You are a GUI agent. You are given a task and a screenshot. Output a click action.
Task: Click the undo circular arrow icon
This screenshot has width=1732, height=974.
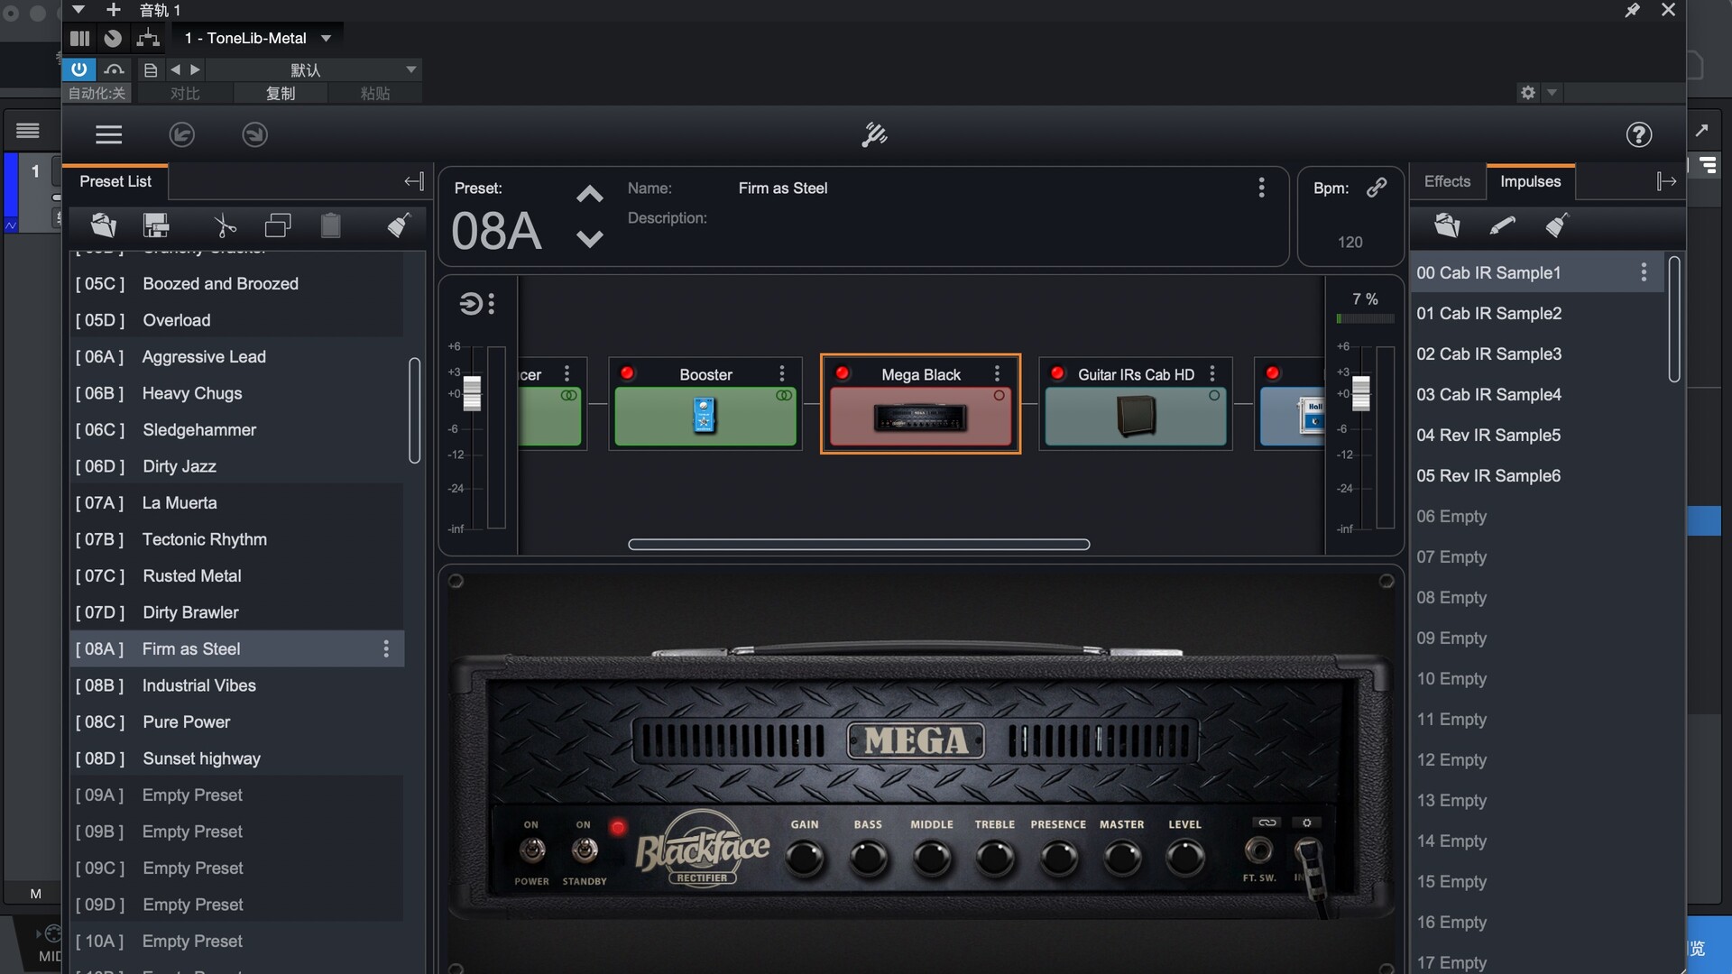click(x=181, y=134)
